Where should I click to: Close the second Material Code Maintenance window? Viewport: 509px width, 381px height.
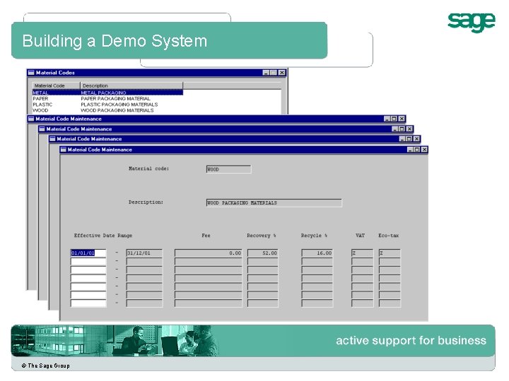409,129
